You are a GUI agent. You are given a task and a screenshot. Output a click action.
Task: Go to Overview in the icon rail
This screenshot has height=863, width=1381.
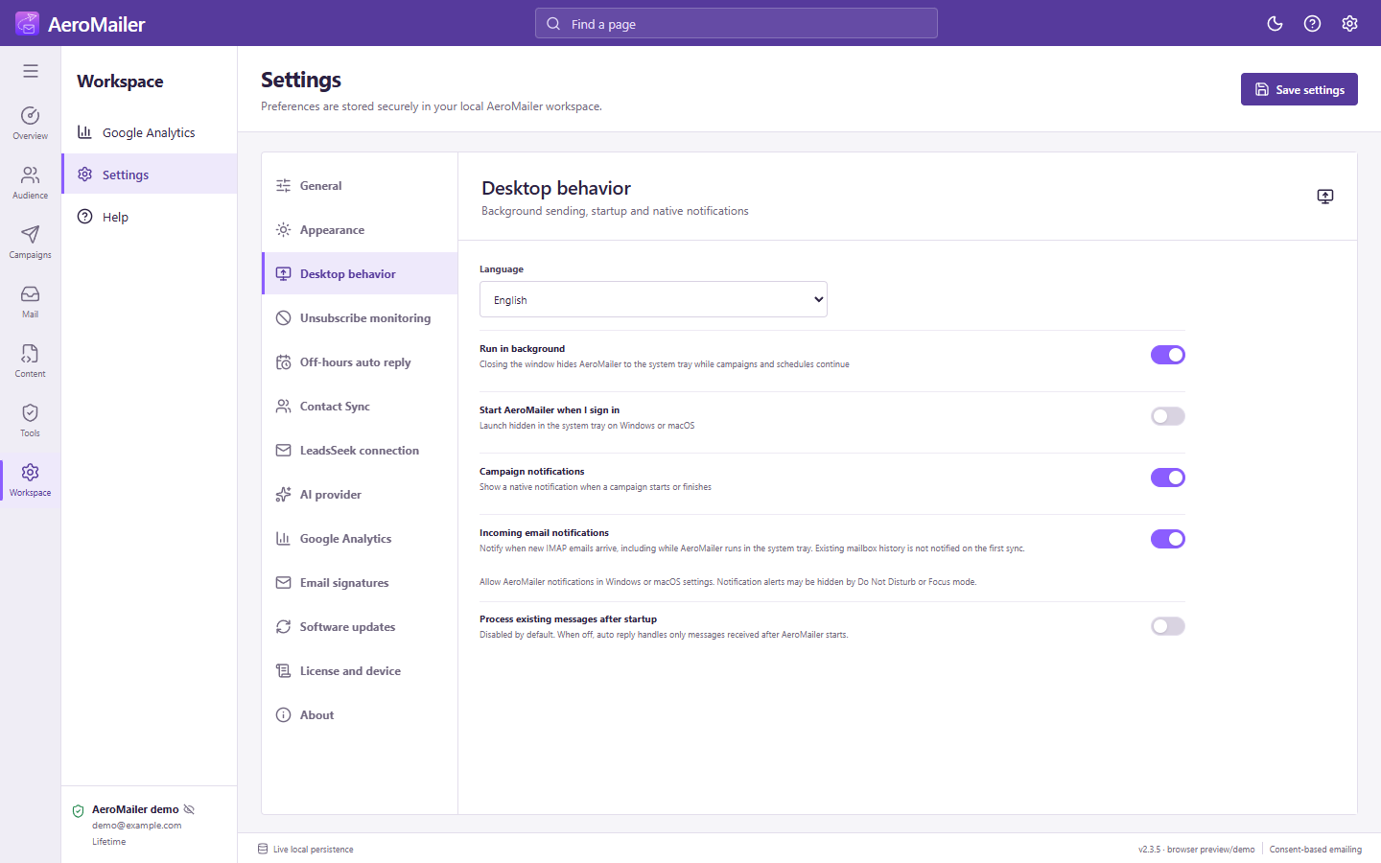[31, 123]
